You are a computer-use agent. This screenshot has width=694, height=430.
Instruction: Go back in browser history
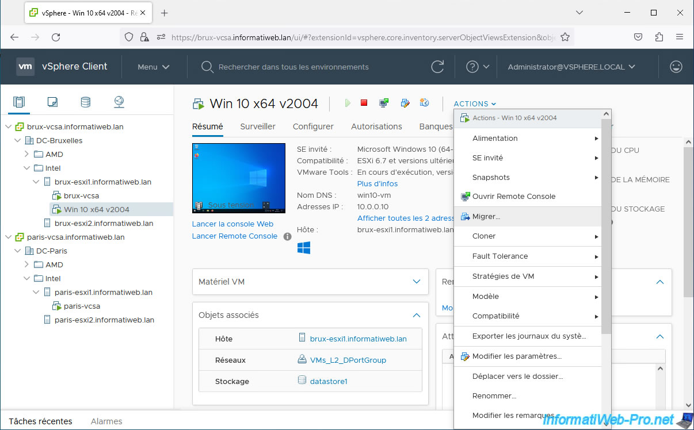click(14, 37)
